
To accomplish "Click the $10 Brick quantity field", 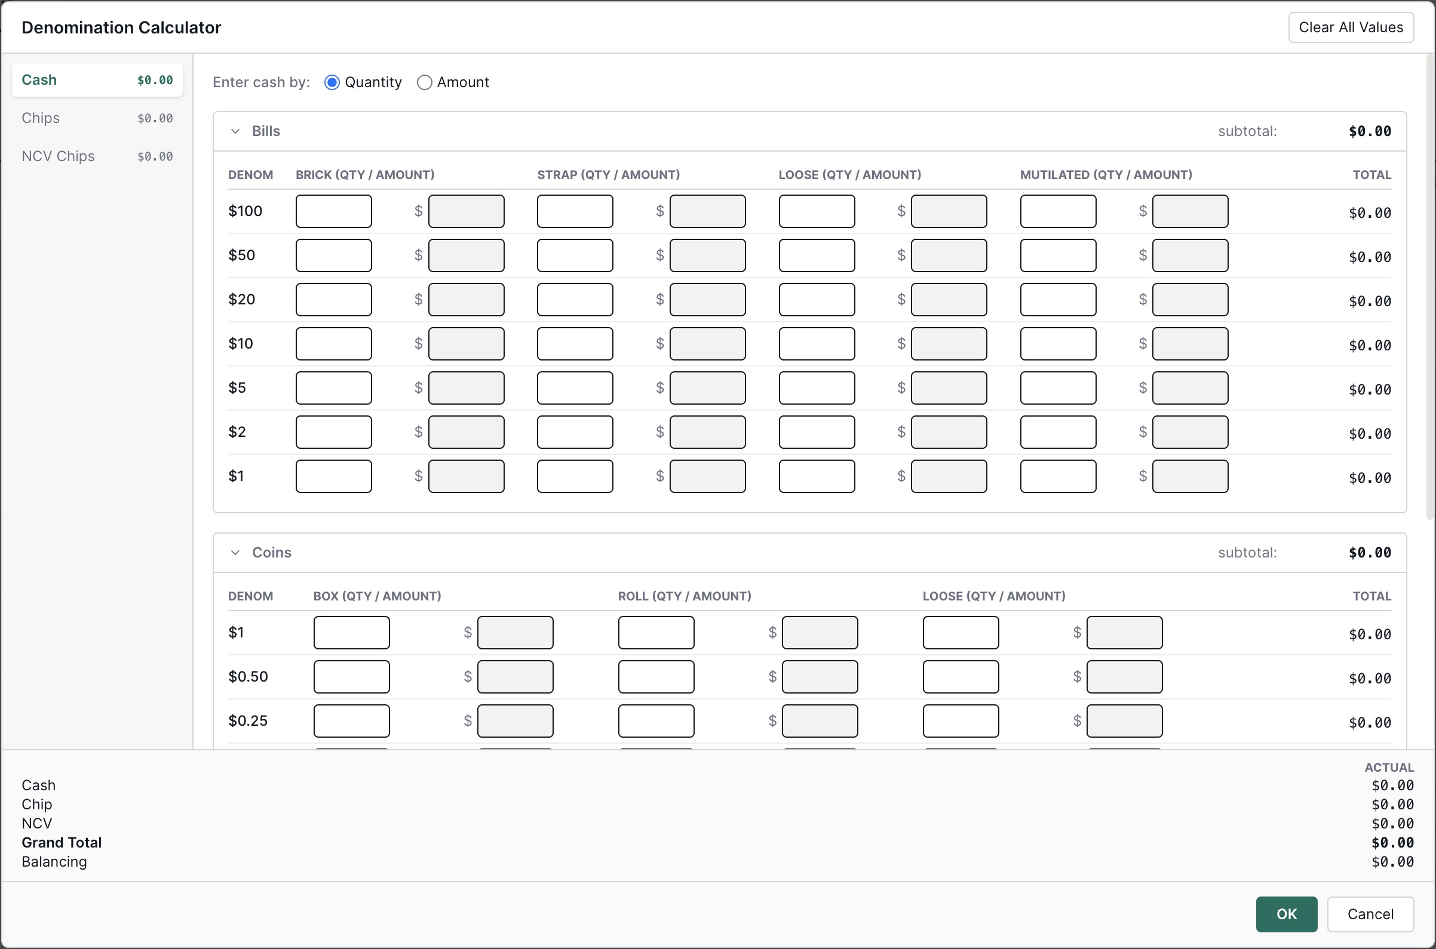I will [334, 344].
